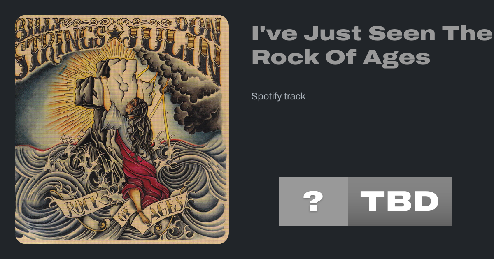494x259 pixels.
Task: Click the song title heading text
Action: point(372,45)
